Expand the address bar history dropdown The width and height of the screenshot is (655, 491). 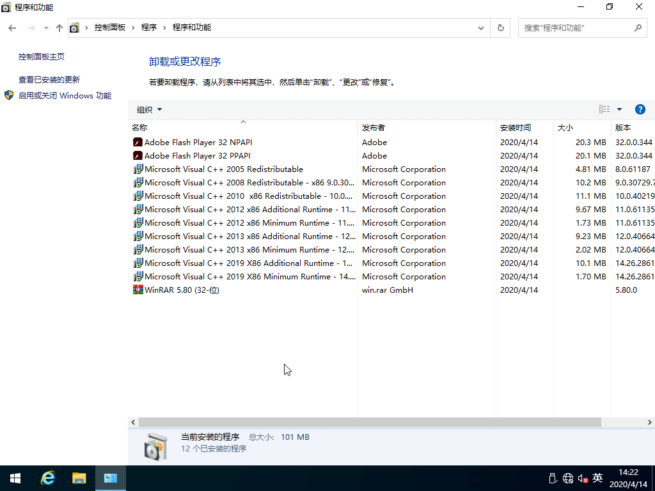pyautogui.click(x=481, y=28)
